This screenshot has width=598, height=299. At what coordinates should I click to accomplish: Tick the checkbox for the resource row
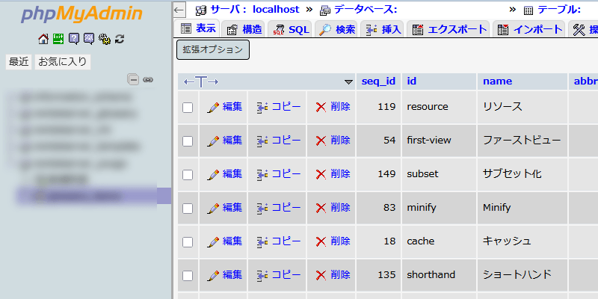(x=188, y=108)
